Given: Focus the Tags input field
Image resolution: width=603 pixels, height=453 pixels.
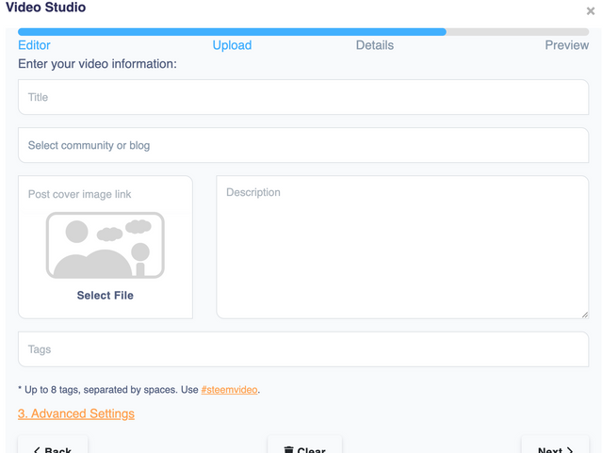Looking at the screenshot, I should coord(302,349).
